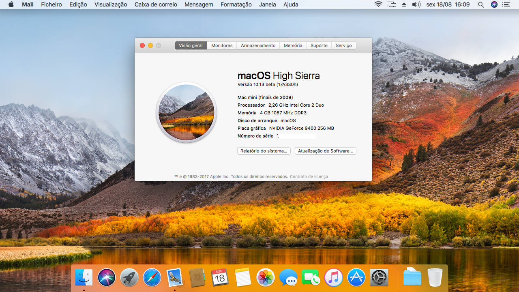Open Notification Center list icon
The width and height of the screenshot is (519, 292).
point(506,4)
